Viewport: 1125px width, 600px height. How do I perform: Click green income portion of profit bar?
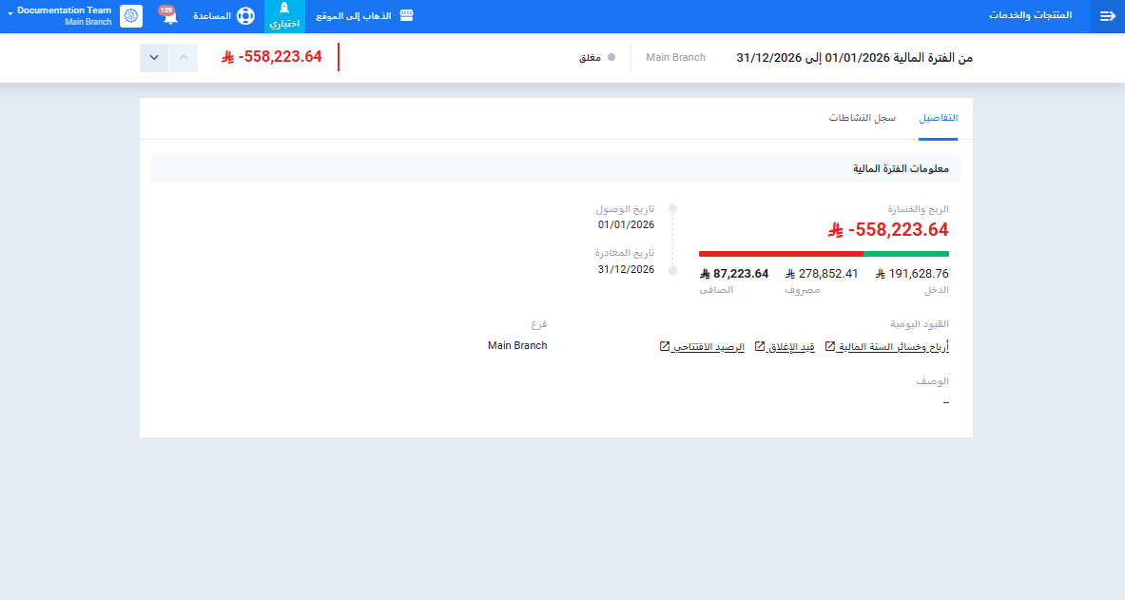coord(906,254)
